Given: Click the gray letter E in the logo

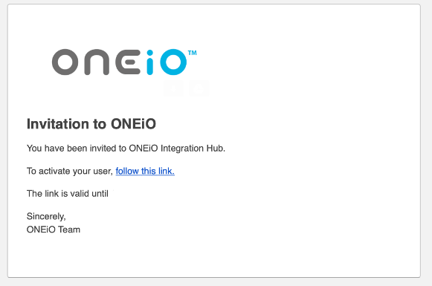Looking at the screenshot, I should coord(128,62).
